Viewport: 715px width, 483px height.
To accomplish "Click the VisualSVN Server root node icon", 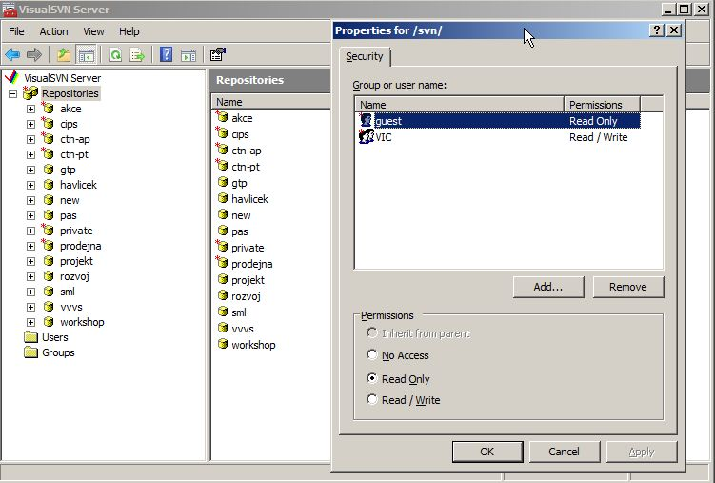I will [x=11, y=77].
